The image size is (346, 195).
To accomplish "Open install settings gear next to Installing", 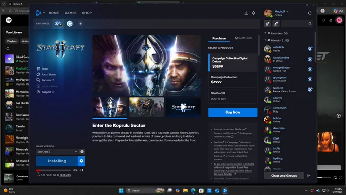I will coord(81,161).
